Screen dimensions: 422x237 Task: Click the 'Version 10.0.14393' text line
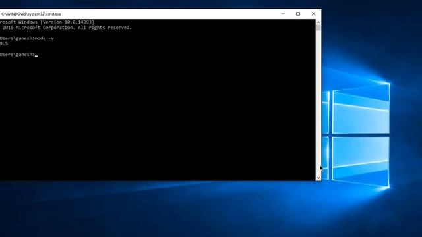click(47, 22)
